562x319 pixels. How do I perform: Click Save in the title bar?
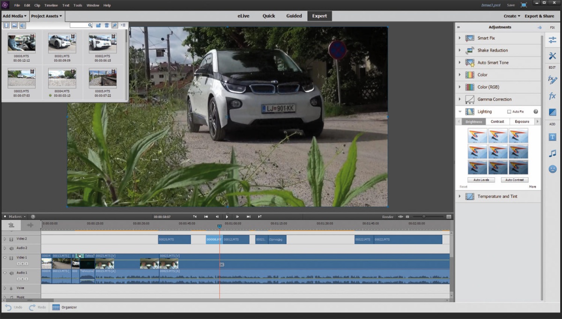(x=510, y=5)
